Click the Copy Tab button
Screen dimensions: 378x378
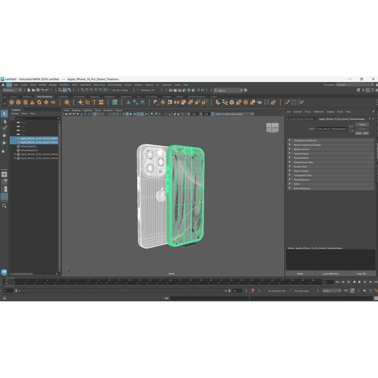361,274
